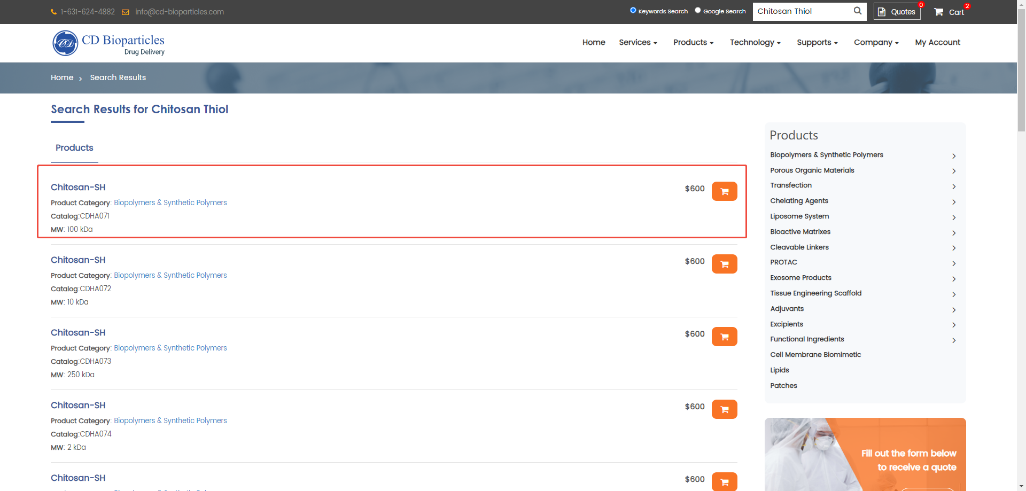The image size is (1026, 491).
Task: Expand Porous Organic Materials chevron
Action: (x=954, y=171)
